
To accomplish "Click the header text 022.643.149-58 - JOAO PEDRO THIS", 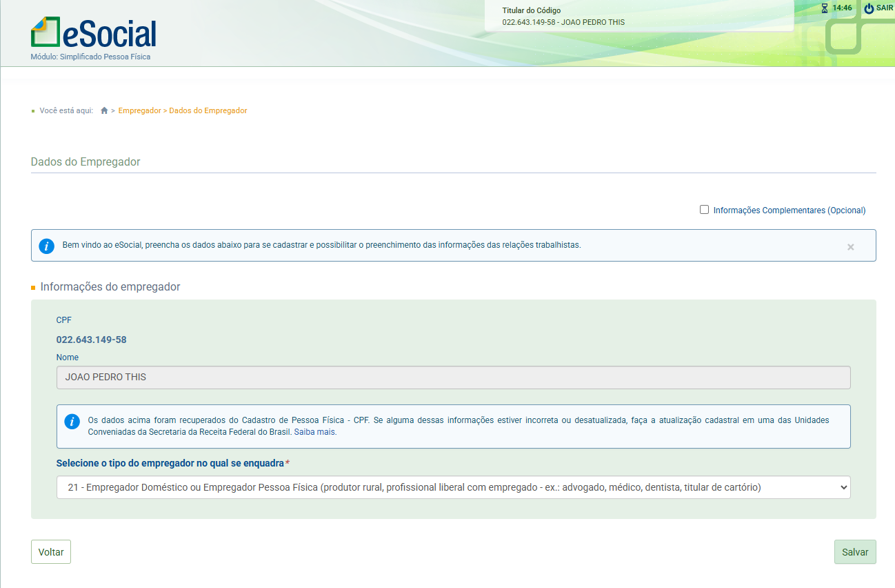I will 563,22.
